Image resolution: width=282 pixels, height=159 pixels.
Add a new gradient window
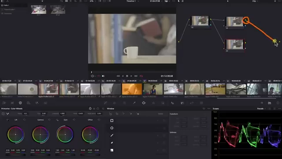click(x=137, y=114)
